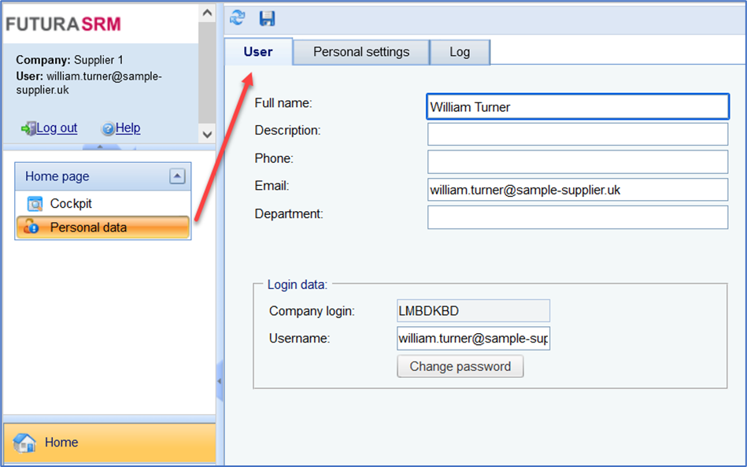This screenshot has height=467, width=747.
Task: Collapse the left sidebar using the splitter arrow
Action: coord(219,381)
